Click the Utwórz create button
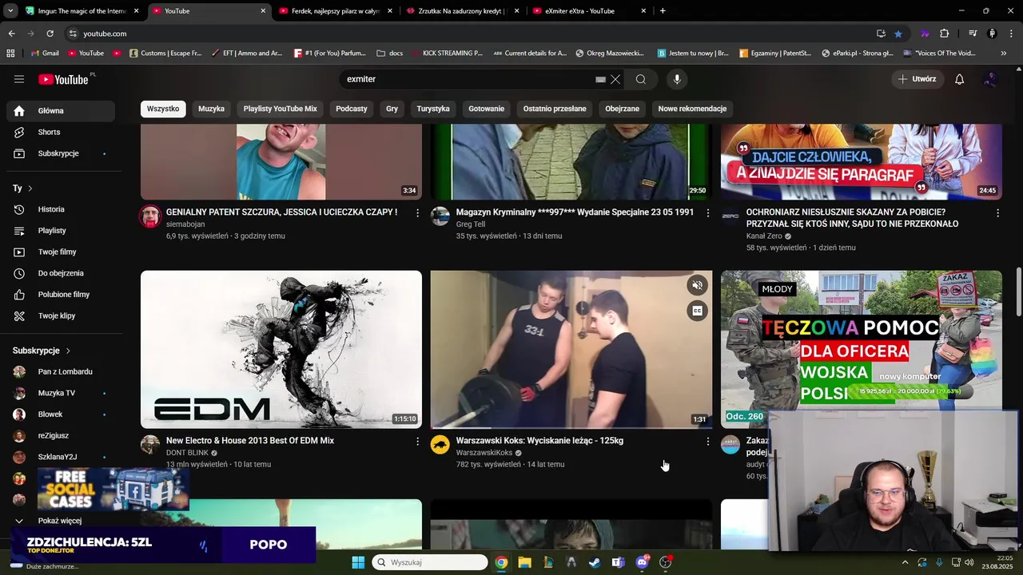 click(x=918, y=79)
